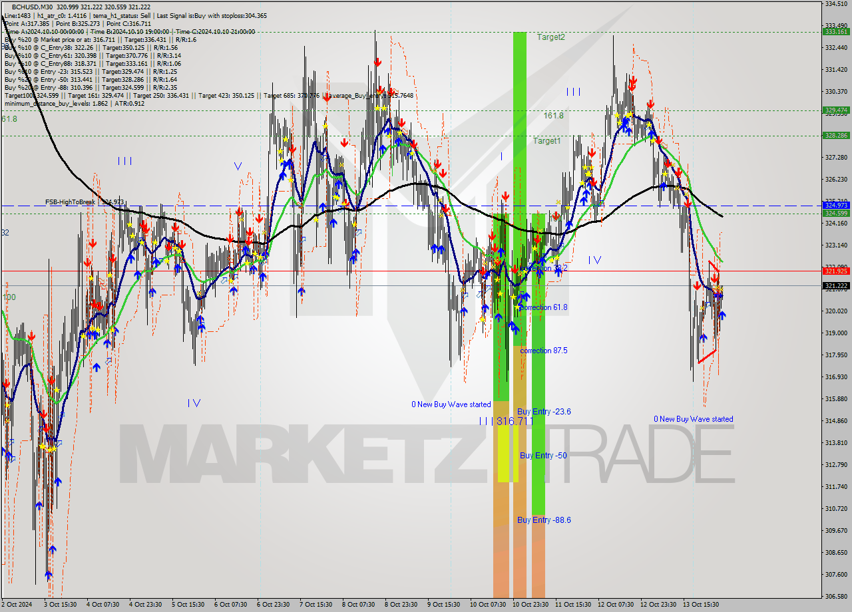Select the Target2 label

(551, 37)
